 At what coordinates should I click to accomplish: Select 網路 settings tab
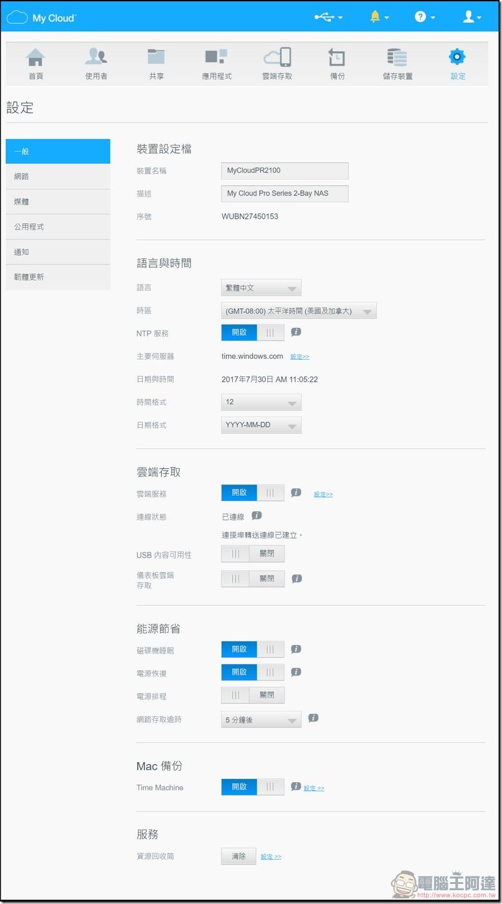coord(58,176)
